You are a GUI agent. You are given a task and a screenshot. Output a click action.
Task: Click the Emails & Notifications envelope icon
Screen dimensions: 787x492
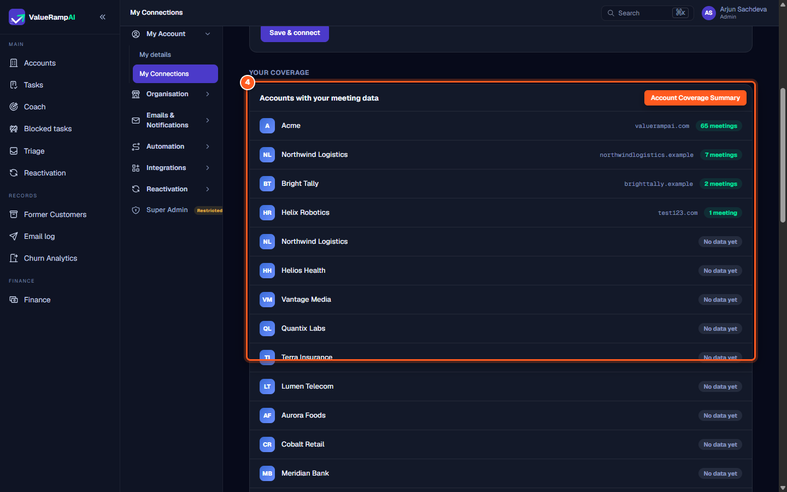(136, 120)
